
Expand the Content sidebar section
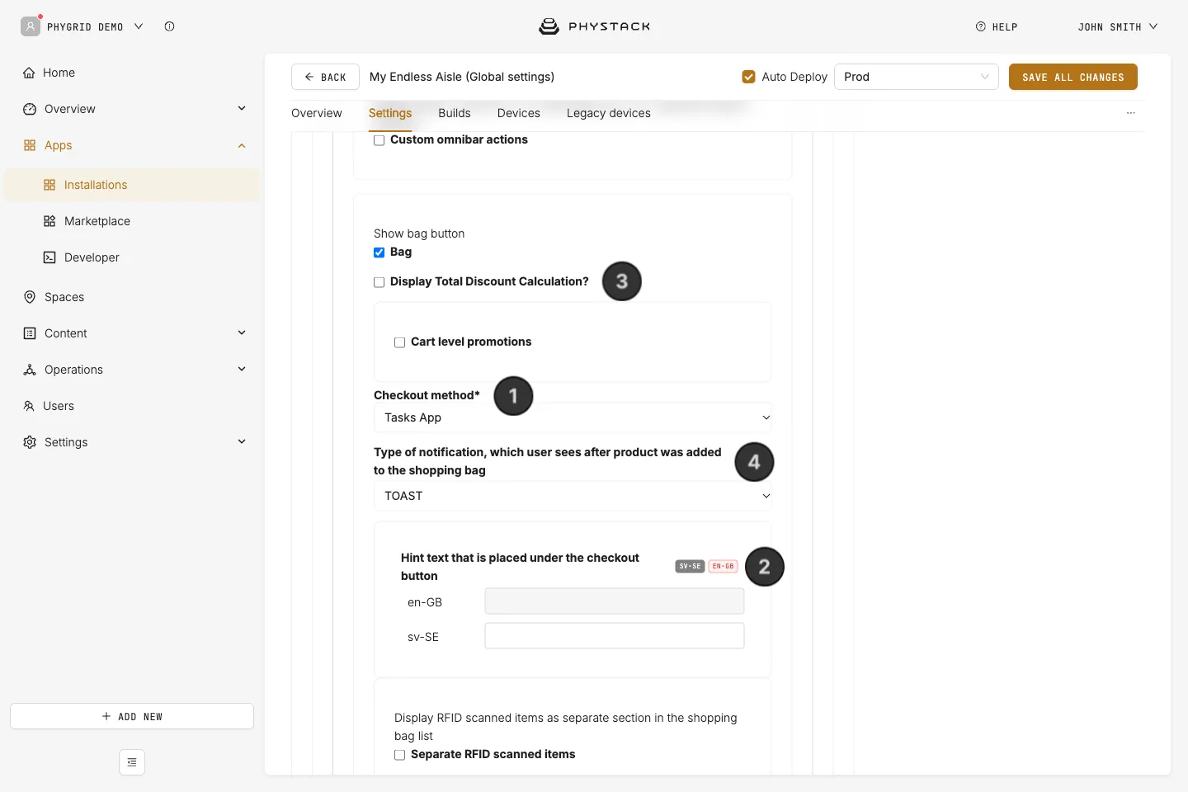[242, 333]
